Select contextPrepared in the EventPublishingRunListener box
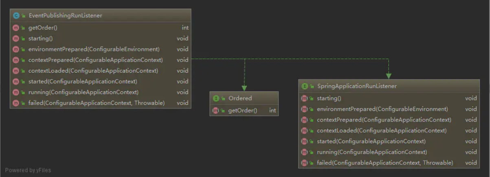This screenshot has width=490, height=177. click(95, 60)
